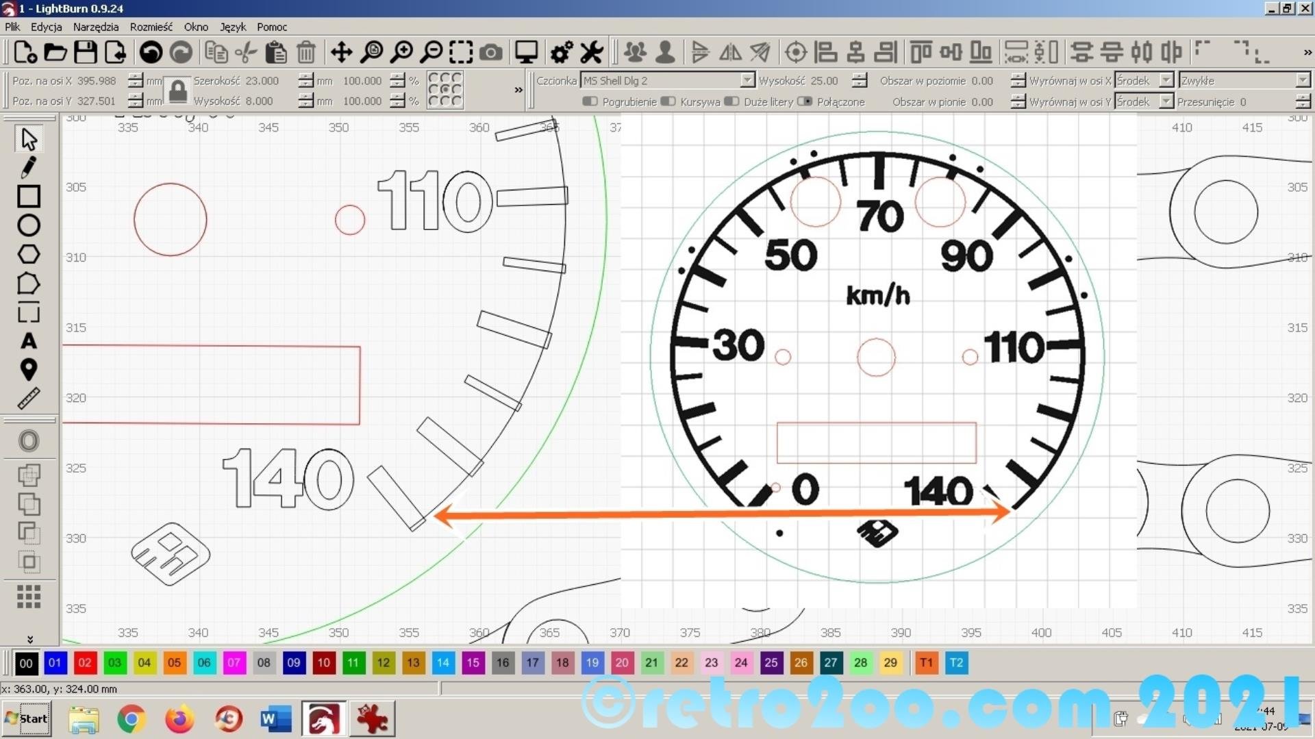Toggle the aspect ratio lock

point(177,90)
